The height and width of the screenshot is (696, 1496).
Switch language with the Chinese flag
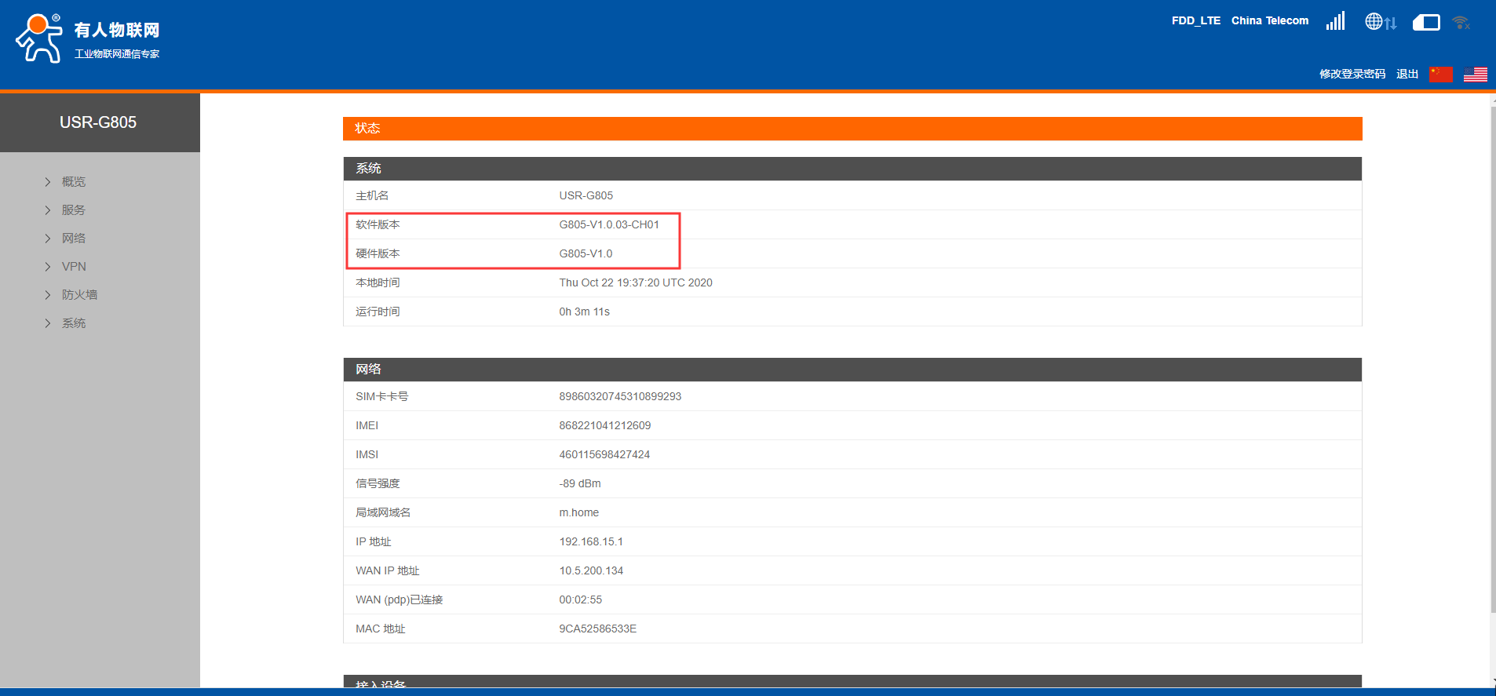click(1440, 75)
